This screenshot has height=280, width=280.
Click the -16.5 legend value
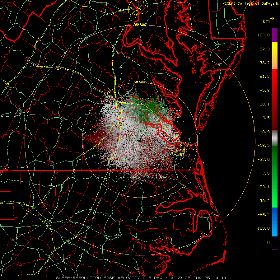coord(264,146)
